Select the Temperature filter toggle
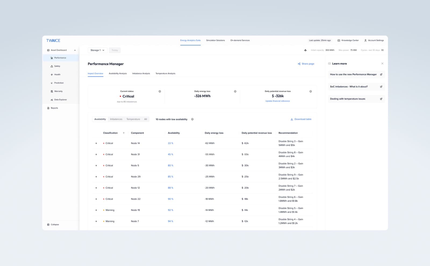Screen dimensions: 430x266 (x=133, y=119)
